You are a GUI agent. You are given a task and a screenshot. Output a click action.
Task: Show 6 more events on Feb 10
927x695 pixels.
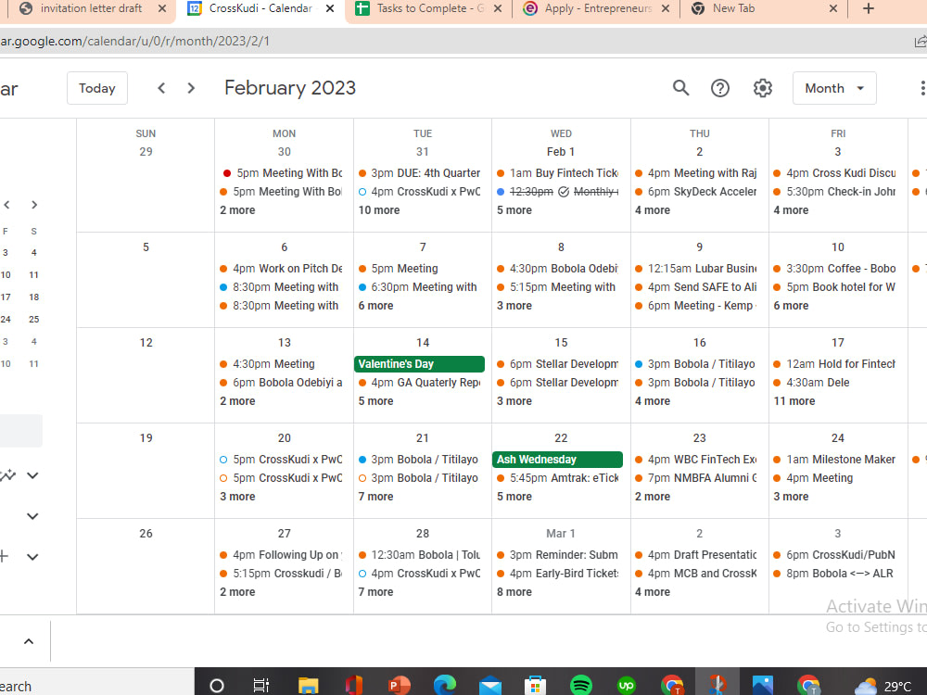click(x=791, y=306)
